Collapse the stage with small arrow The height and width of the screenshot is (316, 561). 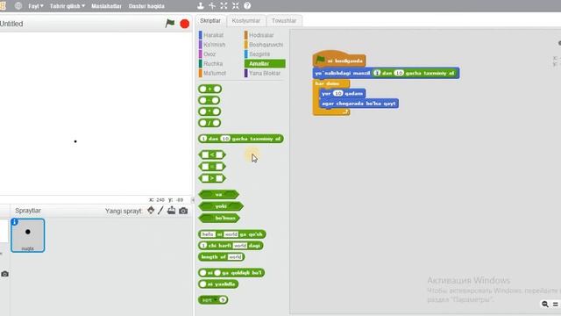[193, 200]
